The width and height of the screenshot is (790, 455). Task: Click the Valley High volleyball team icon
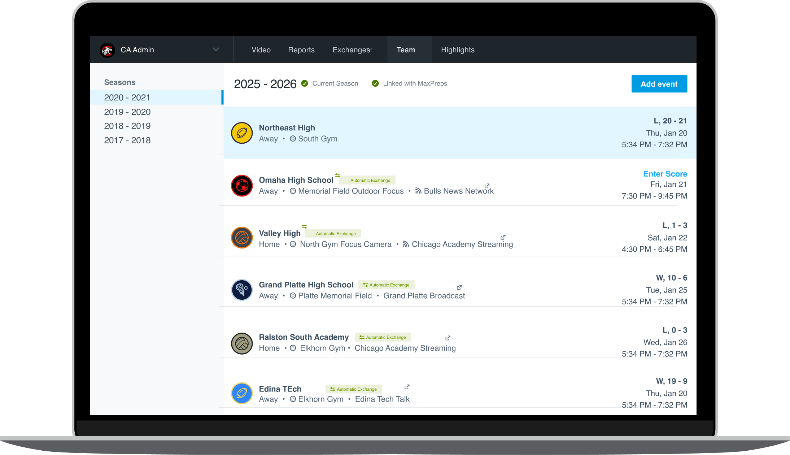pos(241,238)
